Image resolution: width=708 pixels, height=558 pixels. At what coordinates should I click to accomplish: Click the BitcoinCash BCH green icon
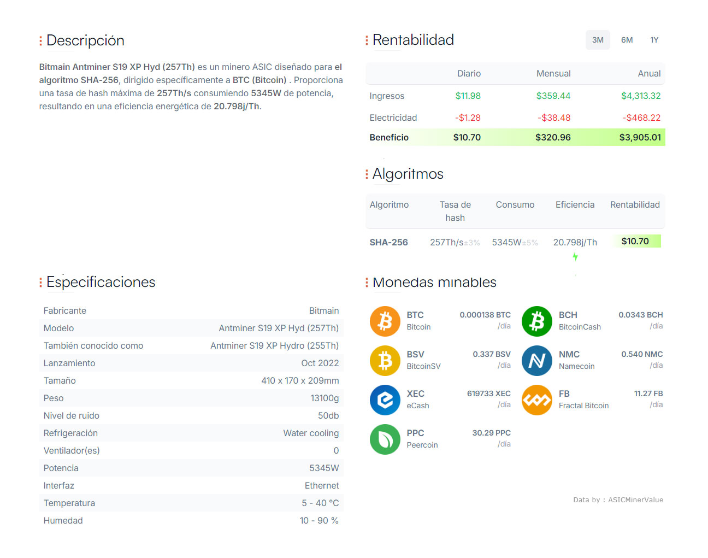coord(537,321)
